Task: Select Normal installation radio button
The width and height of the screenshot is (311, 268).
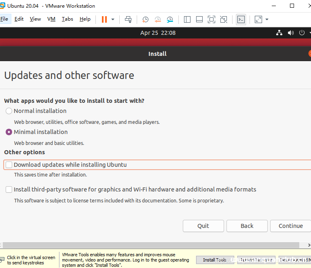Action: pos(9,111)
